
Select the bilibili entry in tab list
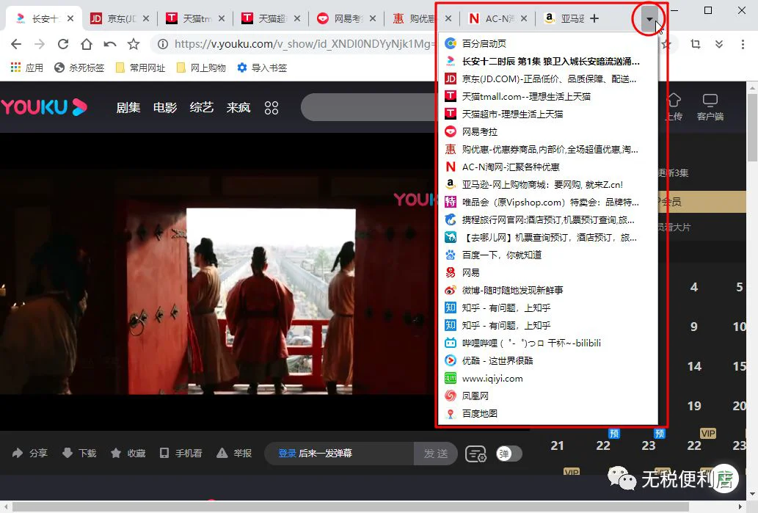(x=547, y=343)
